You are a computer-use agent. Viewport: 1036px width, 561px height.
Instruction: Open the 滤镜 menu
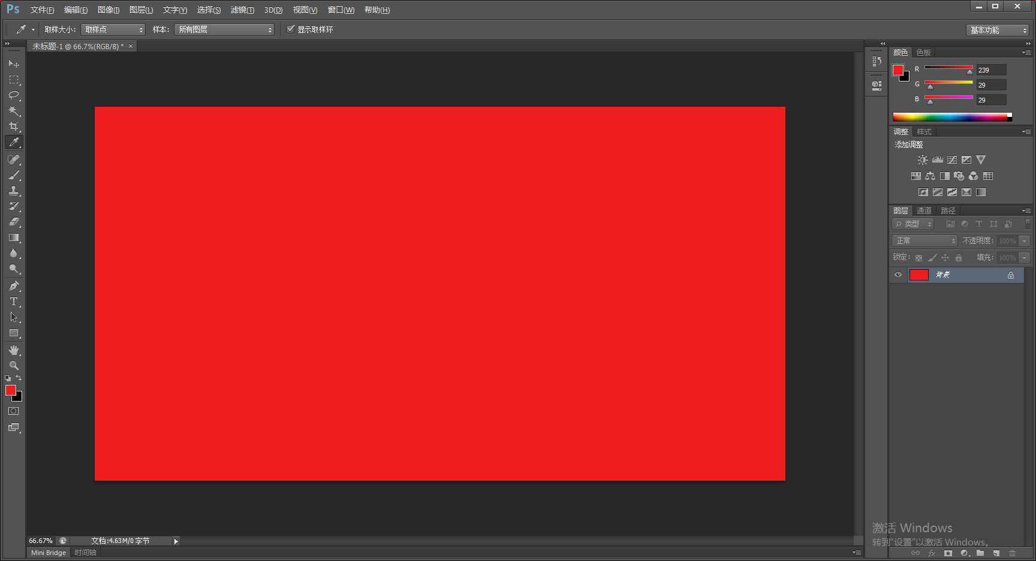click(x=242, y=10)
